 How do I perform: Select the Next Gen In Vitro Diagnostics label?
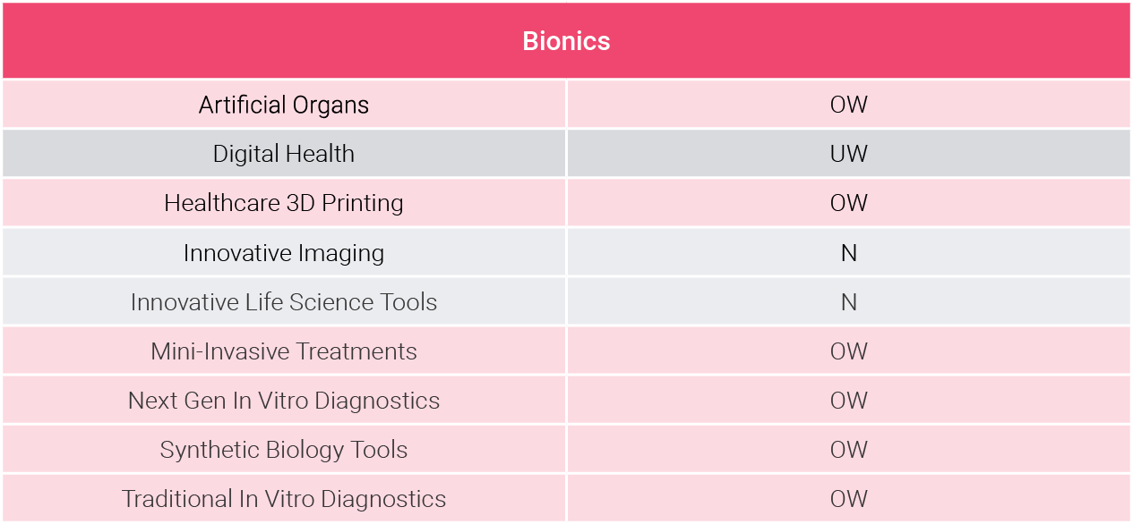[x=284, y=401]
